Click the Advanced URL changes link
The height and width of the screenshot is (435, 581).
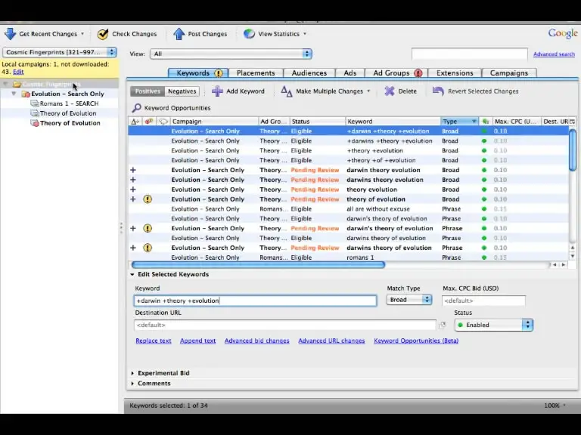click(x=331, y=341)
